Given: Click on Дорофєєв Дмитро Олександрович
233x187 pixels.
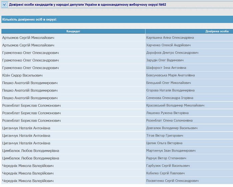Looking at the screenshot, I should coord(172,53).
